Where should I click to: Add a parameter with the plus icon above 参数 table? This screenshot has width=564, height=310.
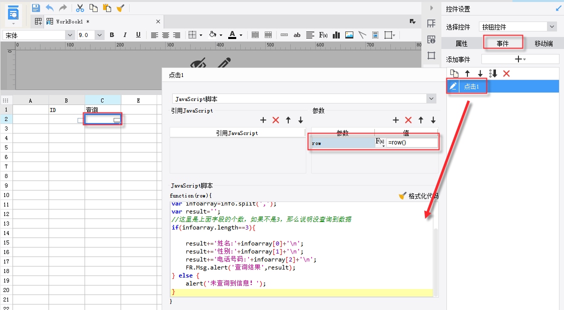point(395,120)
